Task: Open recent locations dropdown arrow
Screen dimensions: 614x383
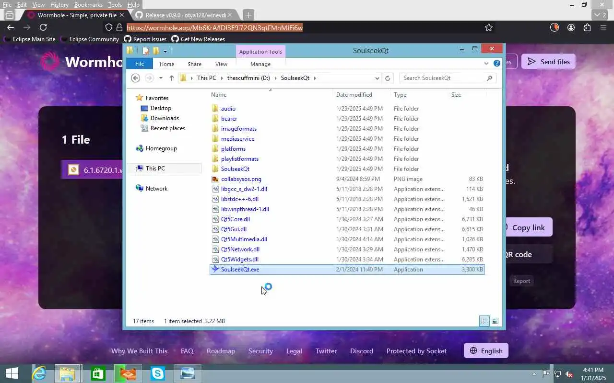Action: 161,78
